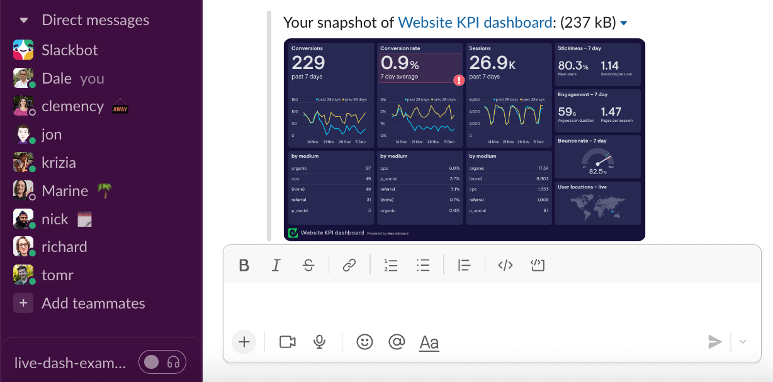Collapse the Direct messages section

tap(23, 19)
